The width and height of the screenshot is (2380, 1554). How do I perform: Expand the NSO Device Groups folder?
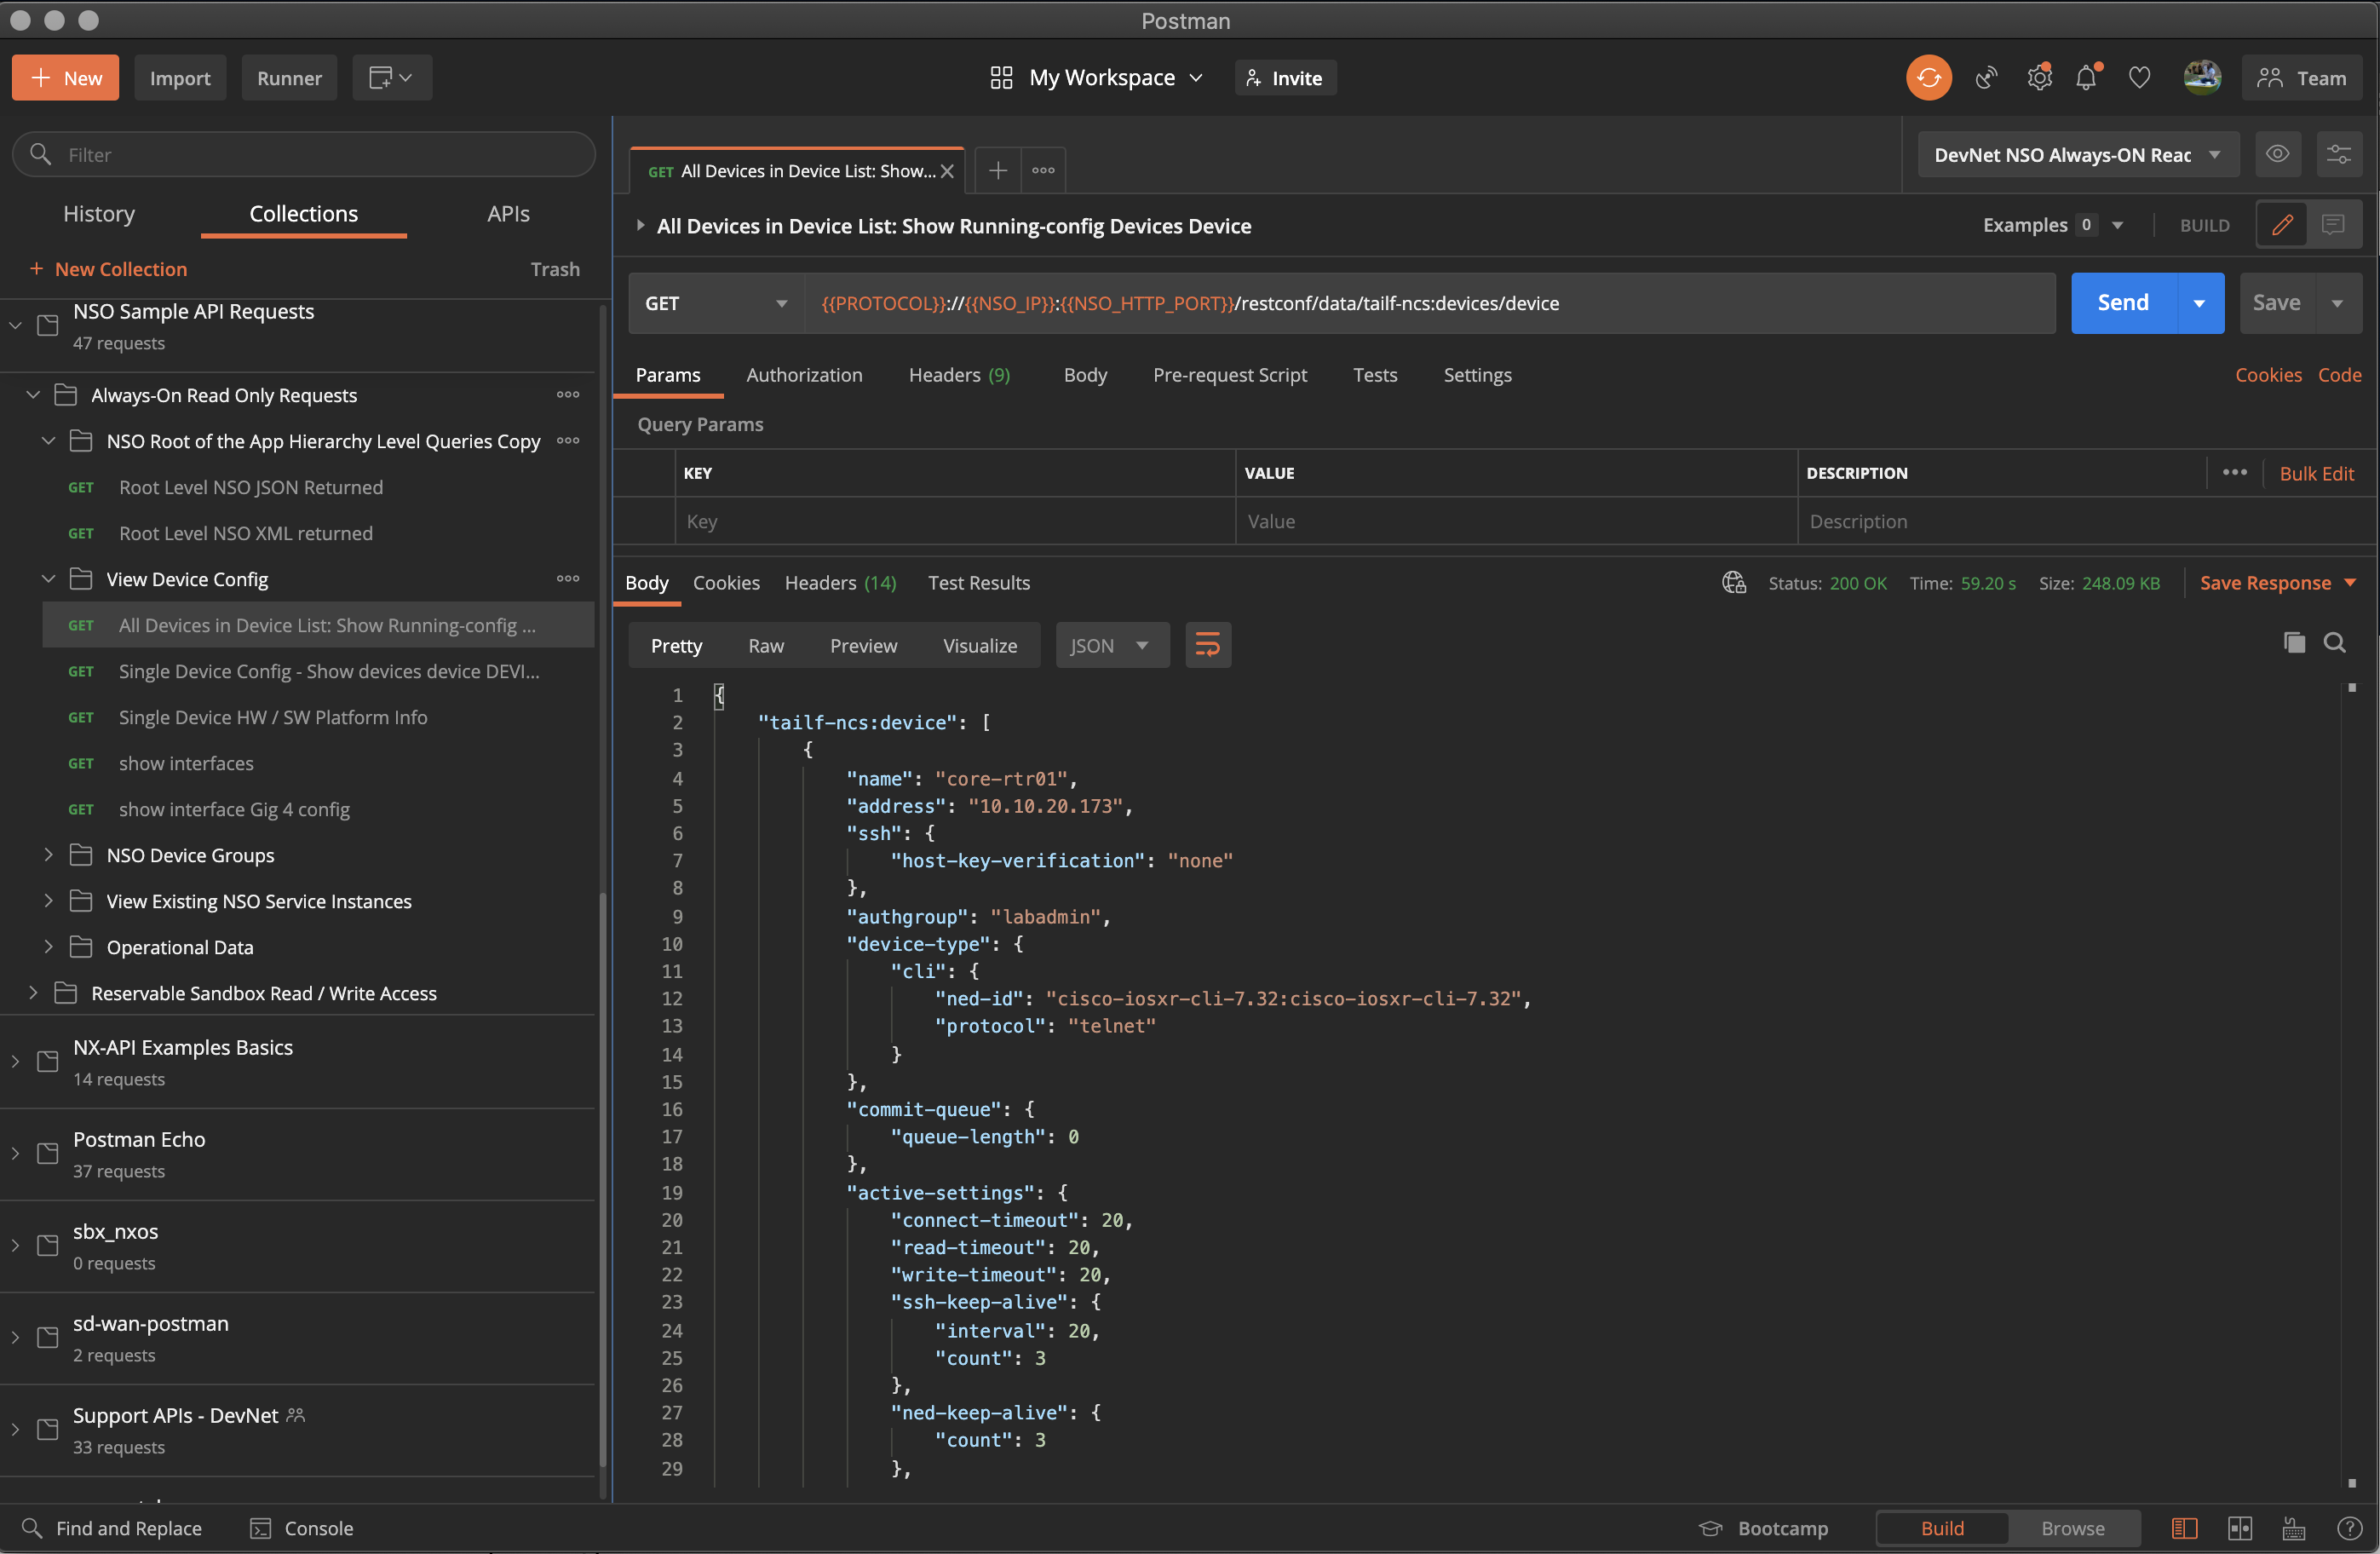tap(48, 855)
